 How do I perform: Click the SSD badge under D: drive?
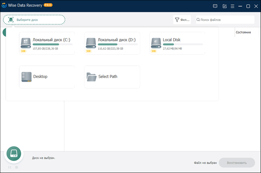(x=88, y=51)
